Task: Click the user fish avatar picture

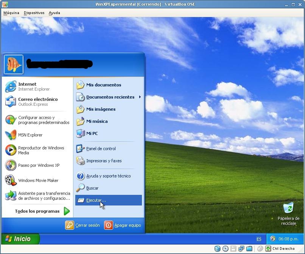Action: (13, 64)
